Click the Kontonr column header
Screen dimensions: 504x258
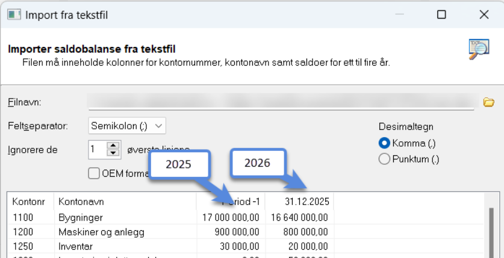(x=30, y=201)
